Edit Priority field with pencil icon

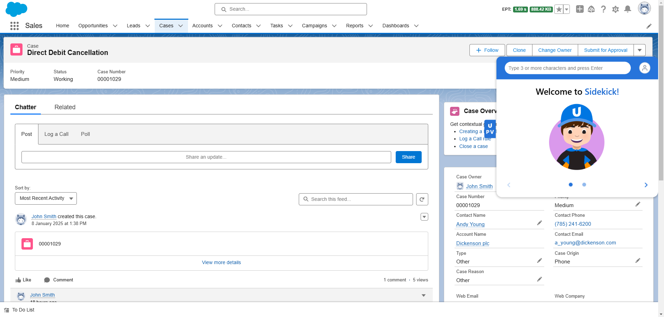click(638, 205)
